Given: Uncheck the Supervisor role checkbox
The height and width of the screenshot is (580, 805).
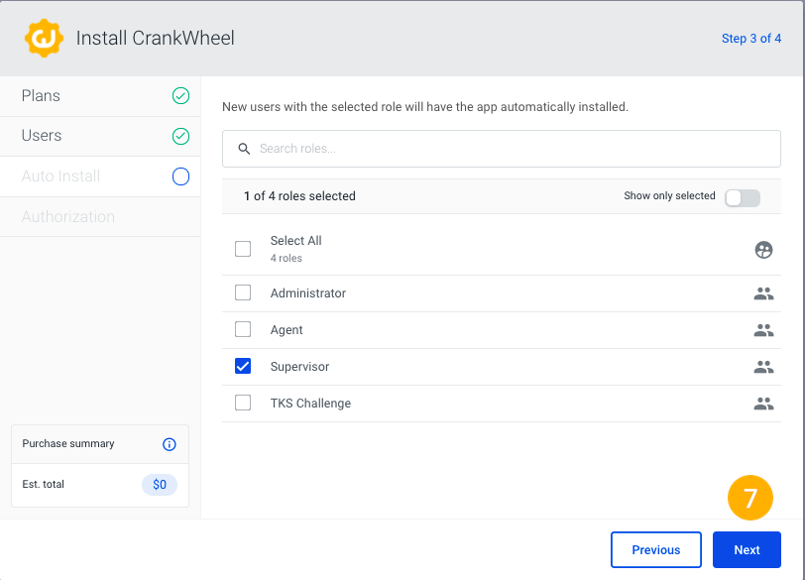Looking at the screenshot, I should 243,366.
